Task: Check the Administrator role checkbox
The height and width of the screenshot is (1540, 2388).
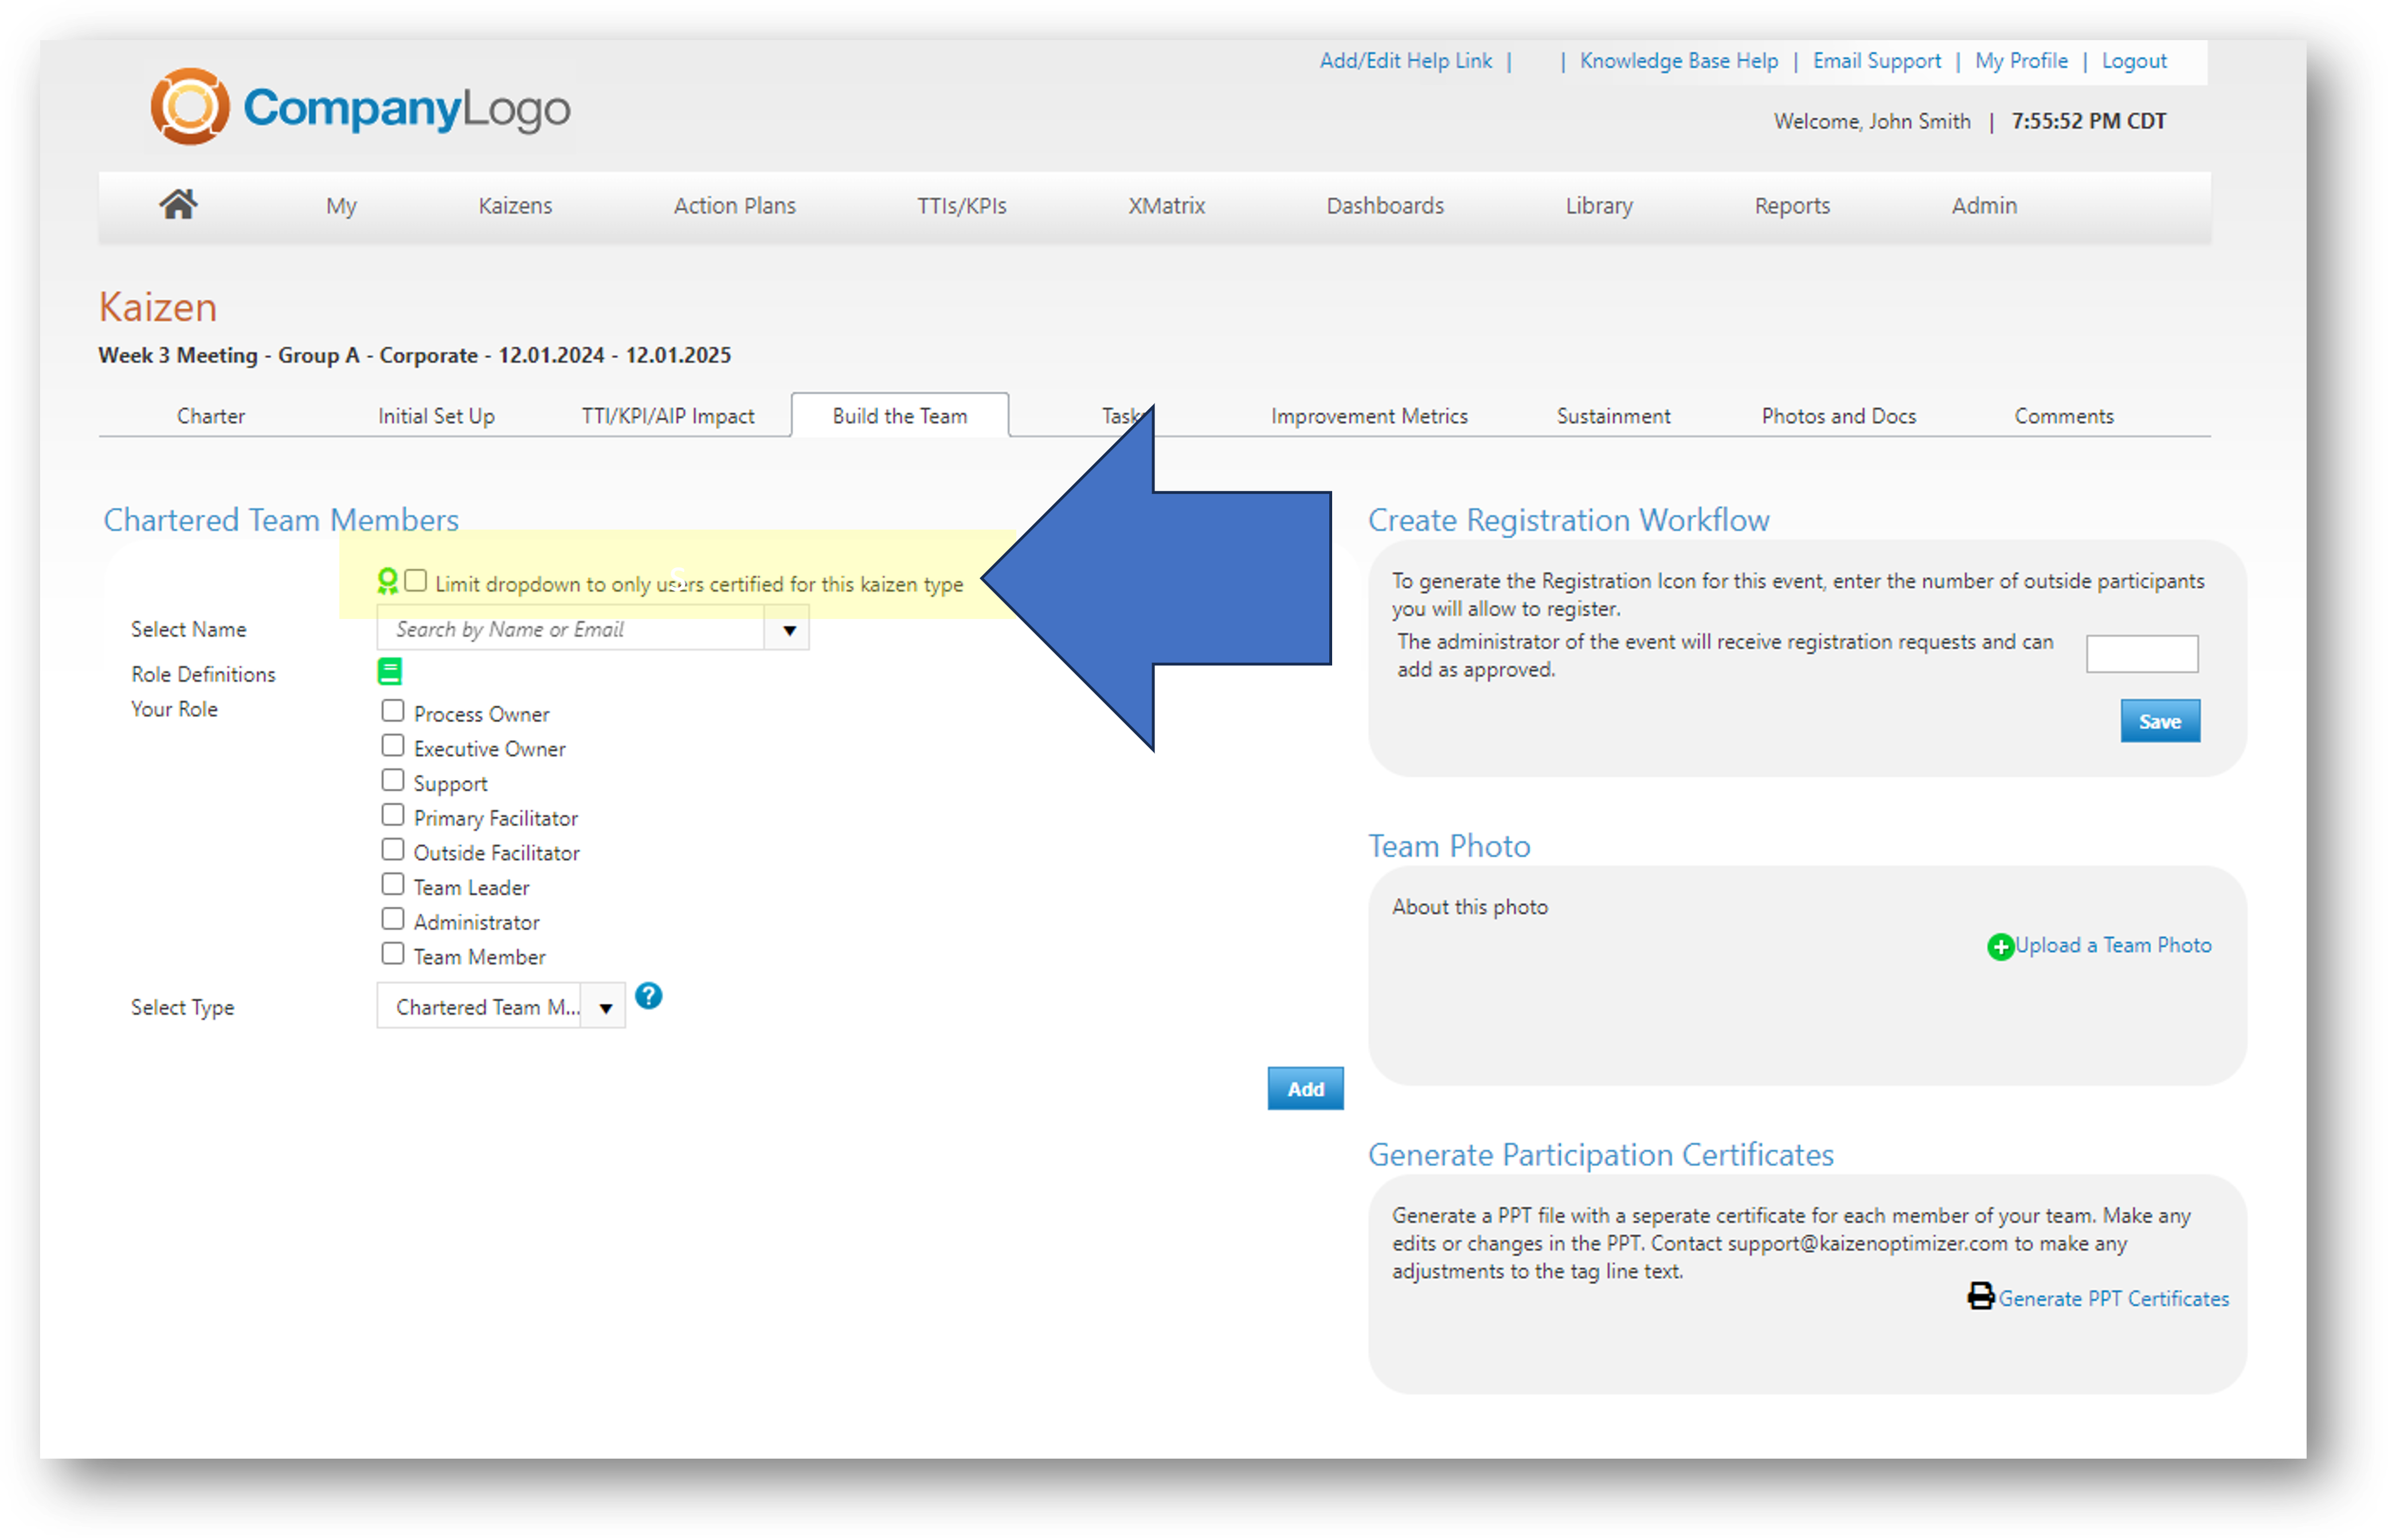Action: coord(393,919)
